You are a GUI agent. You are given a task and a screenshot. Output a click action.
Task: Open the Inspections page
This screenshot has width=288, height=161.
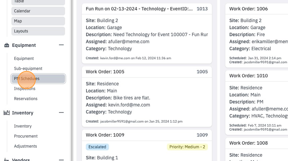(24, 89)
